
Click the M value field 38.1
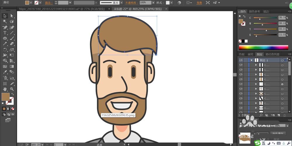282,23
